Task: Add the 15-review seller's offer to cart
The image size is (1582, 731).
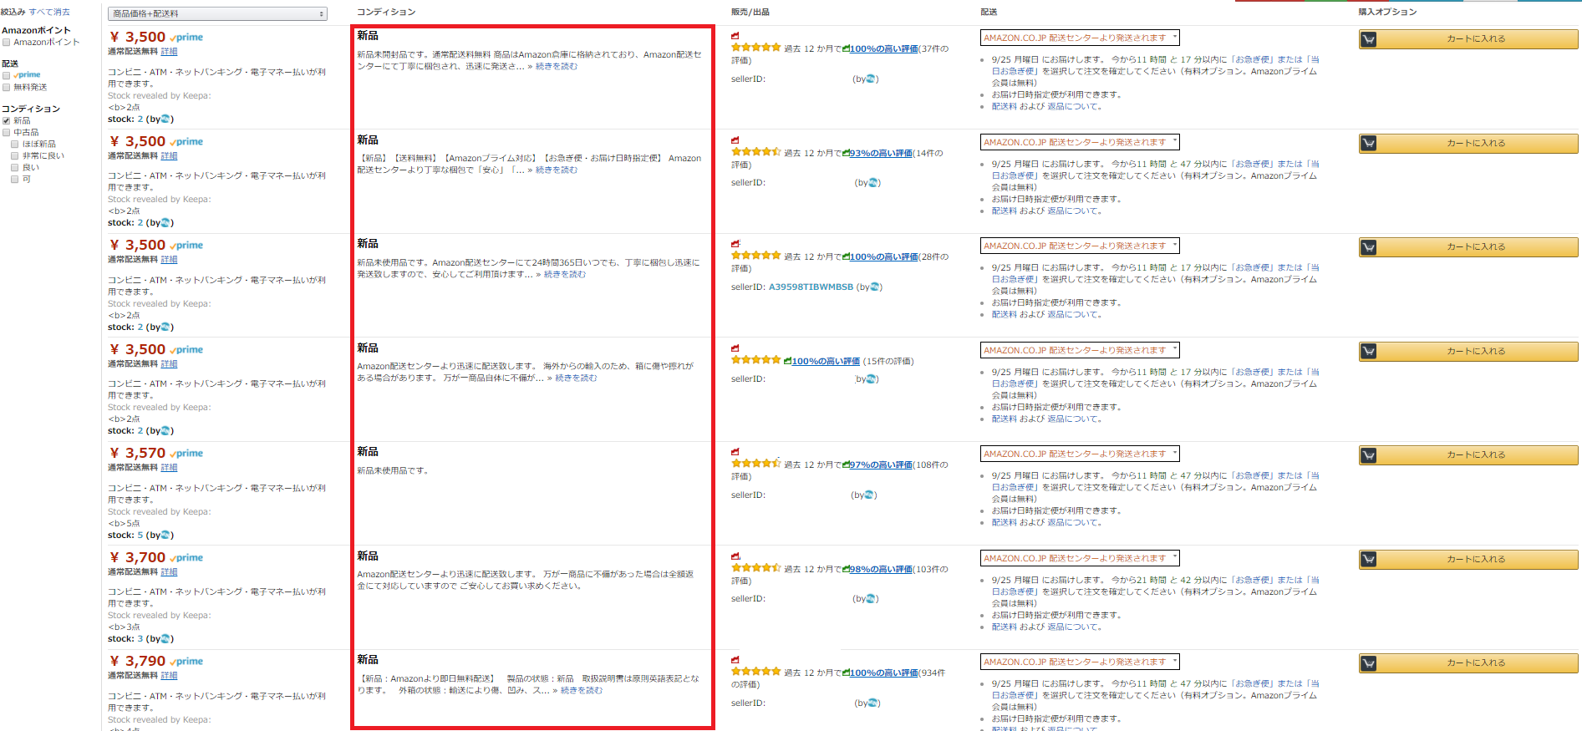Action: coord(1468,351)
